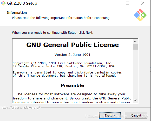Minimize the Git Setup window
Viewport: 151px width, 121px height.
click(112, 3)
